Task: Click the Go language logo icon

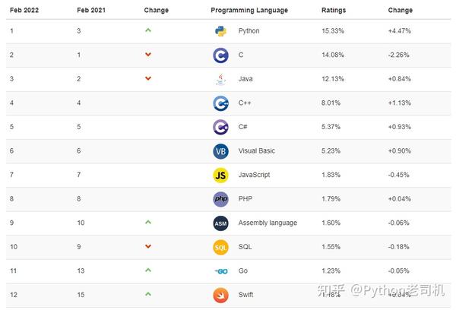Action: 220,271
